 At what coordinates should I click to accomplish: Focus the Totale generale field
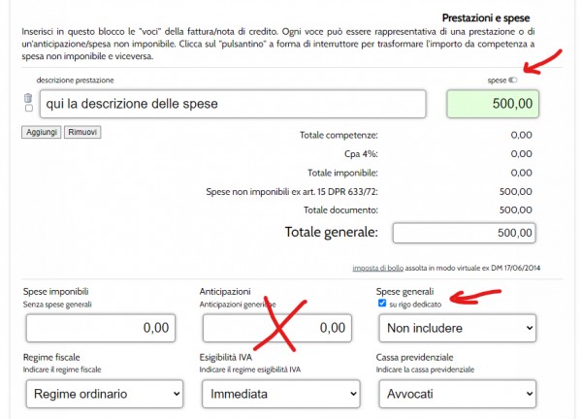[465, 233]
